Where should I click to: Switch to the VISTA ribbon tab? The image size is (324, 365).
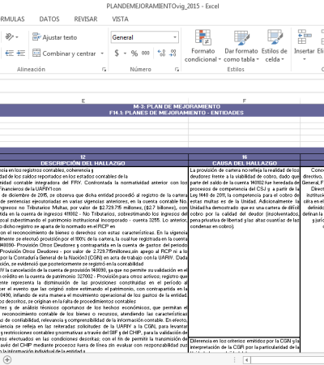click(x=121, y=19)
